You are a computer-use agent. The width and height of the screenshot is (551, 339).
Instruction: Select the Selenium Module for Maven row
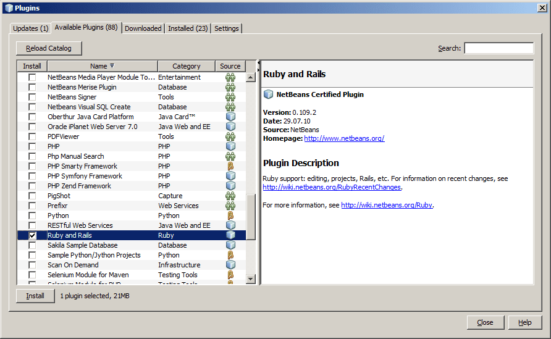point(132,275)
